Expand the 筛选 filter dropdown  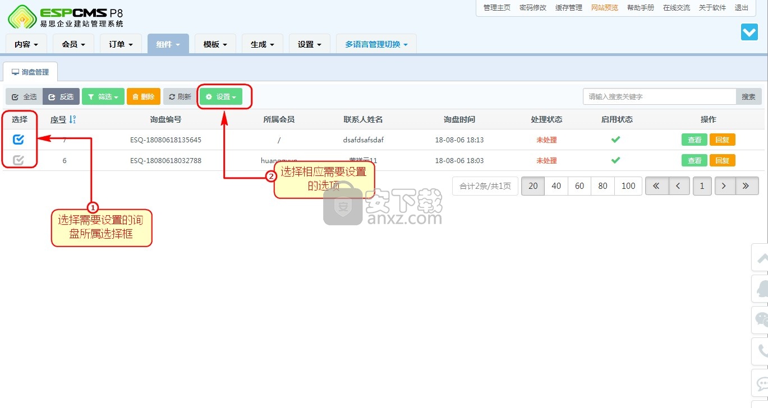coord(103,96)
